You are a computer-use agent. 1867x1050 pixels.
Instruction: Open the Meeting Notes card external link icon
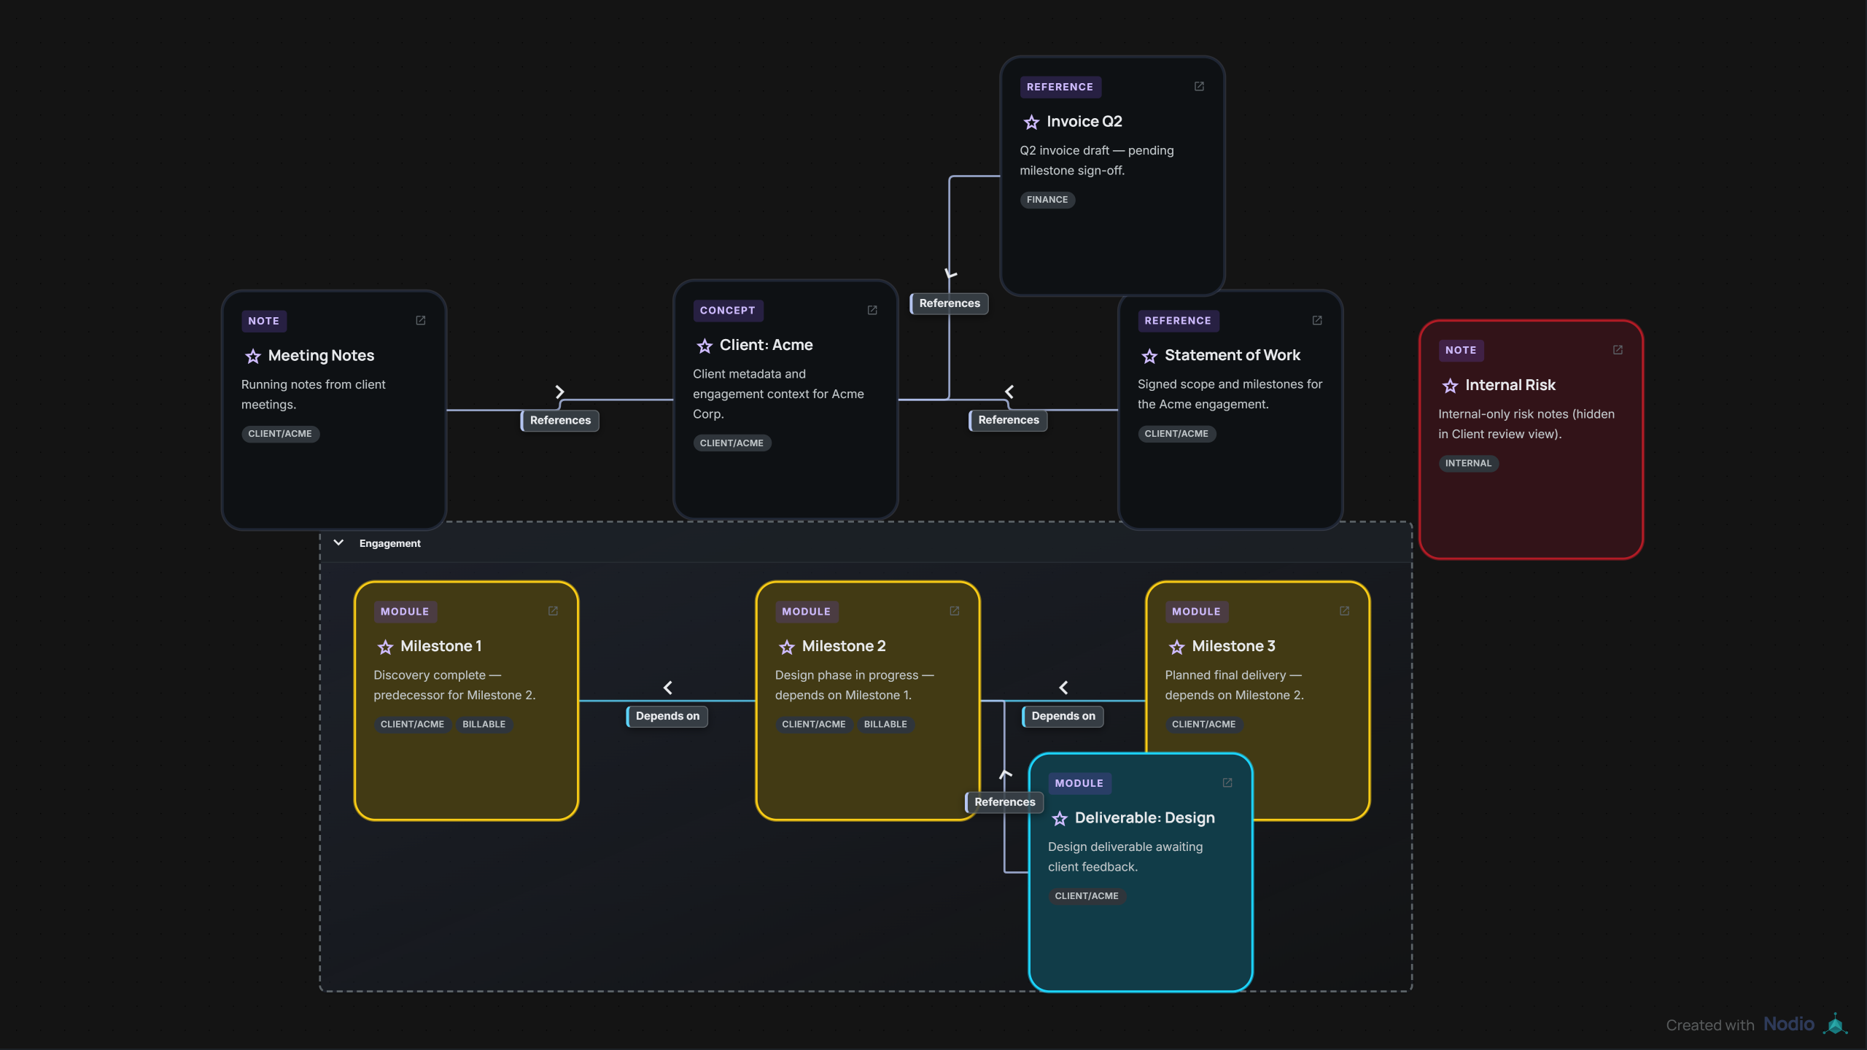421,320
